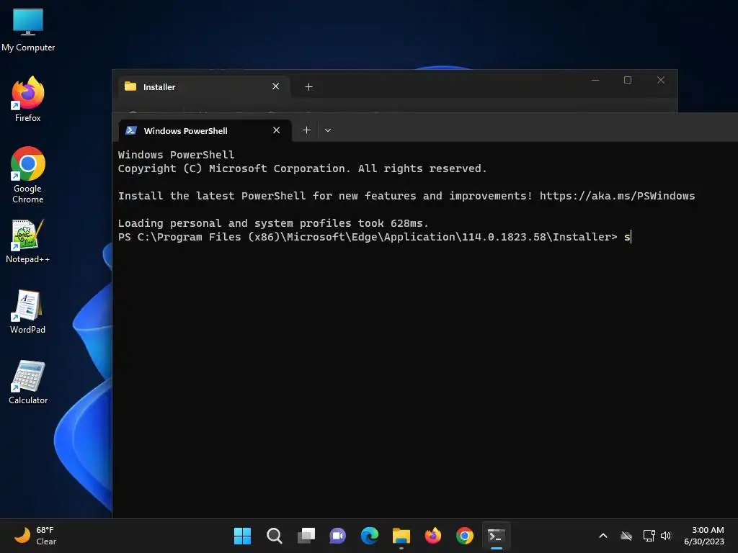Add new tab in File Explorer window
This screenshot has width=738, height=553.
coord(308,86)
